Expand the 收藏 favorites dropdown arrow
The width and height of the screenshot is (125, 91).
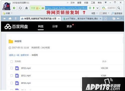12,13
